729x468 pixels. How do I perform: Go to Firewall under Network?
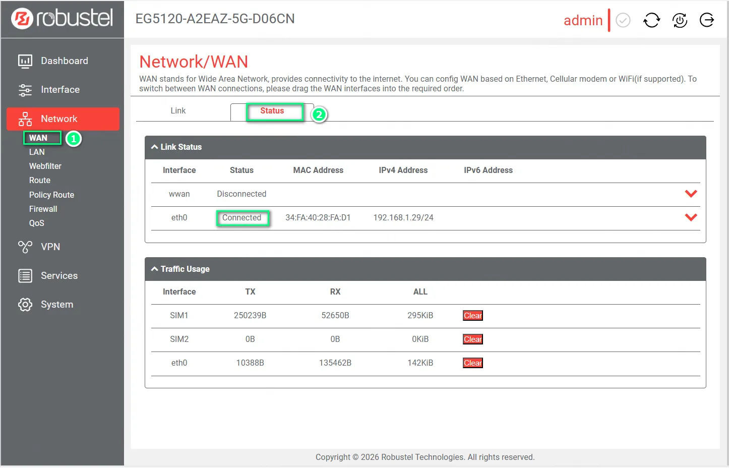tap(43, 209)
